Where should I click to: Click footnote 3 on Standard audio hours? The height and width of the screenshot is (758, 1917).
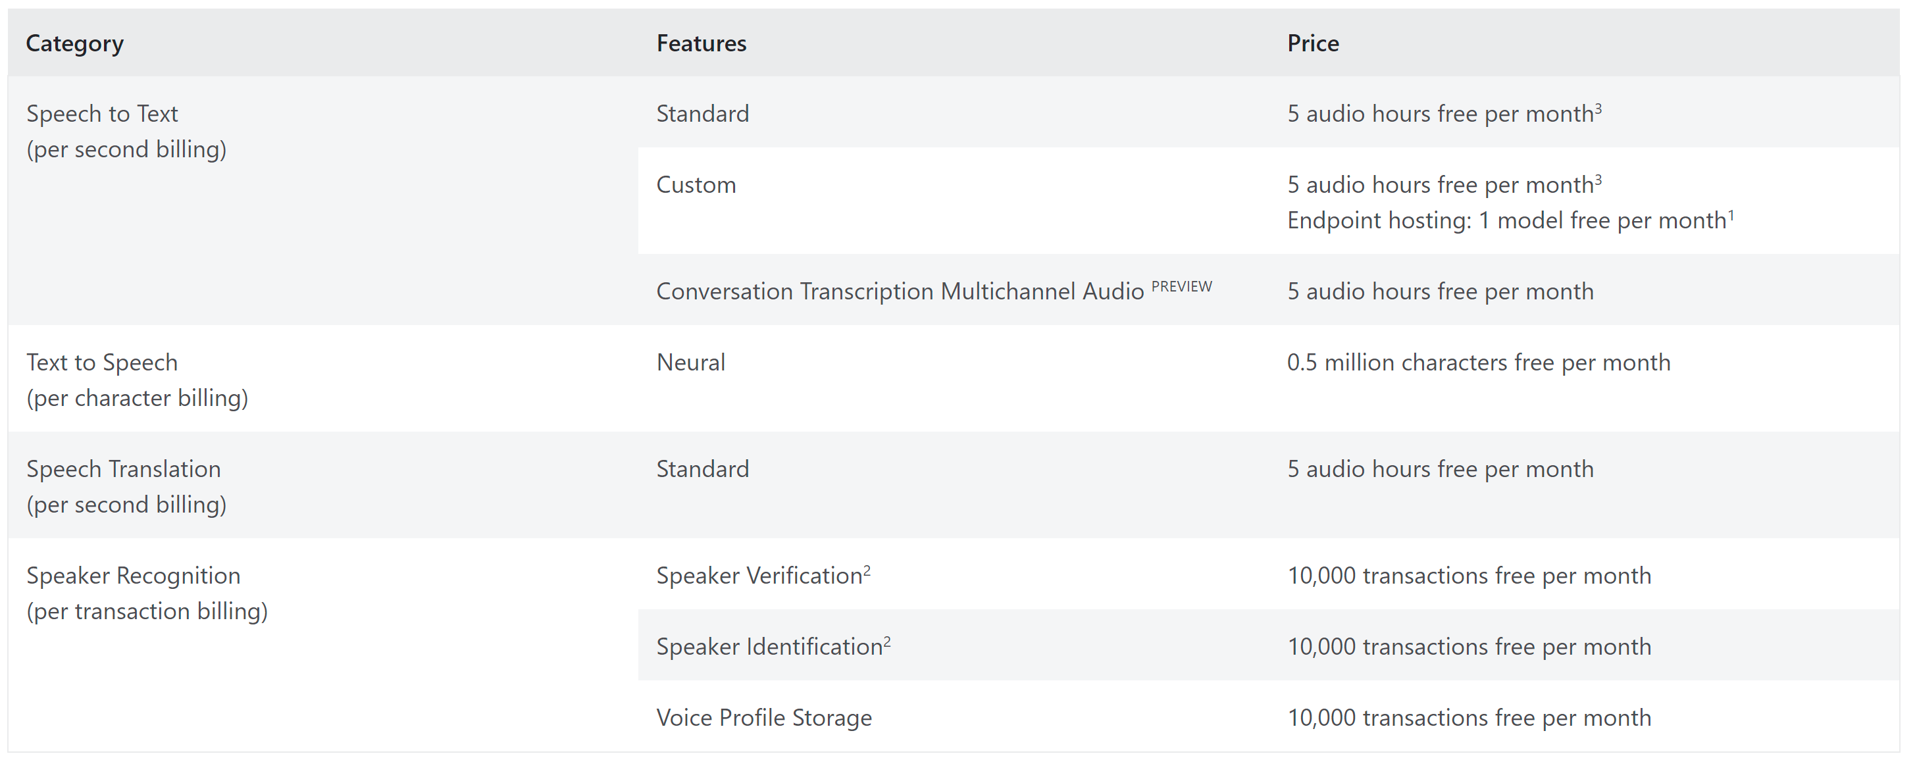tap(1598, 108)
